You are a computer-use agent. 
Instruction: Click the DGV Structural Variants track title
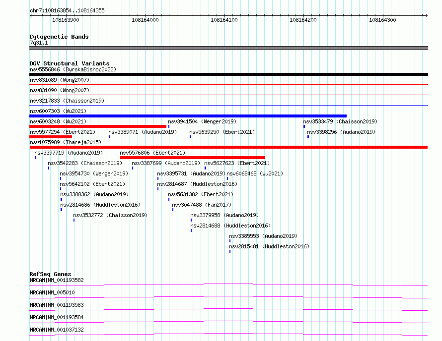[70, 63]
